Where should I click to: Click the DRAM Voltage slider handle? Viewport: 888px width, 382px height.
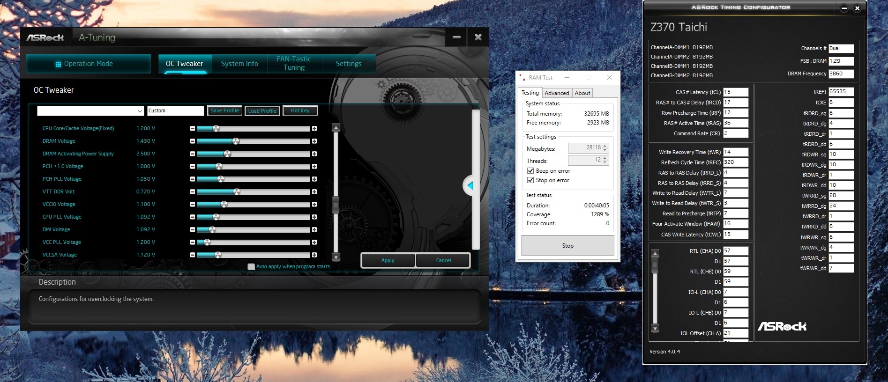[x=236, y=141]
